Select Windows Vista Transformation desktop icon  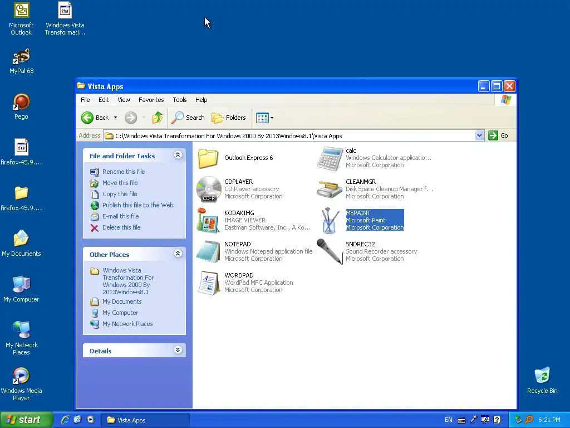point(65,18)
